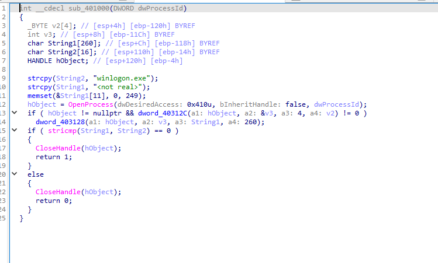Click the nullptr keyword on line 13

click(107, 113)
